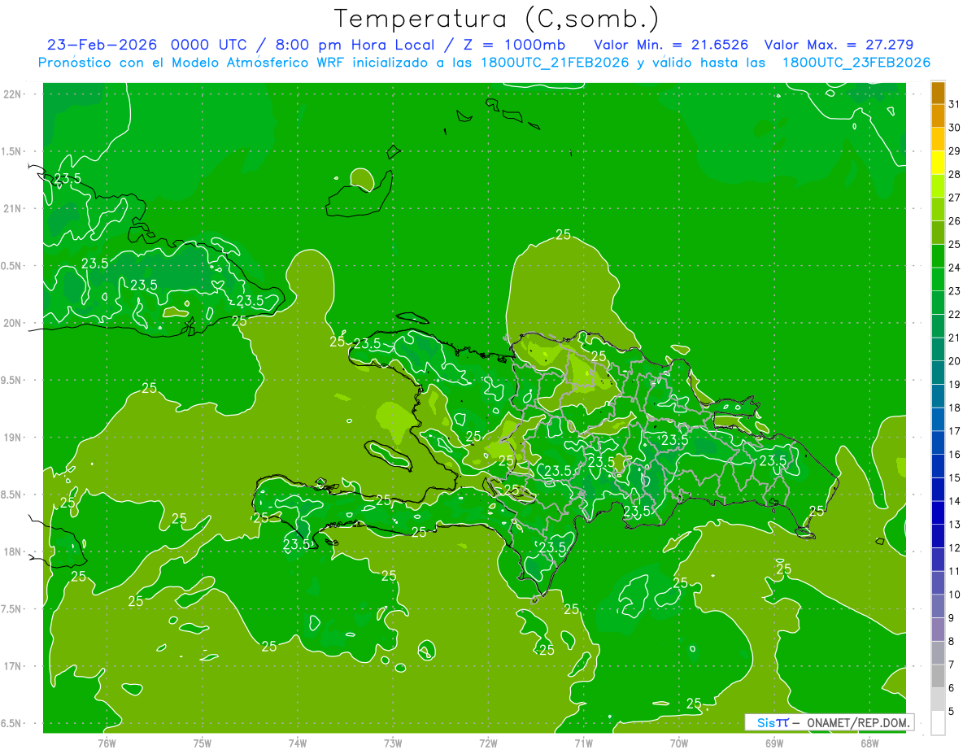Screen dimensions: 976x754
Task: Click the "Valor Min. = 21.6526" text
Action: click(x=671, y=45)
